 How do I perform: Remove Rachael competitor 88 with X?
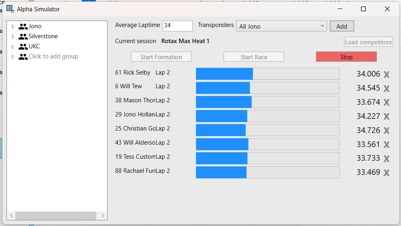(386, 172)
